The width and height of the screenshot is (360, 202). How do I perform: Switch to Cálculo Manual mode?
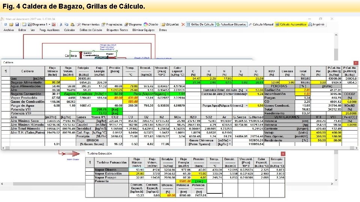261,24
